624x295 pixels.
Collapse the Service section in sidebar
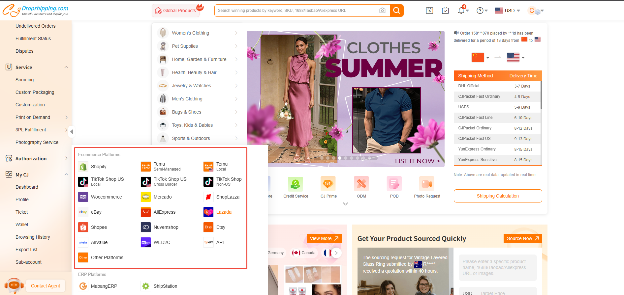coord(66,67)
